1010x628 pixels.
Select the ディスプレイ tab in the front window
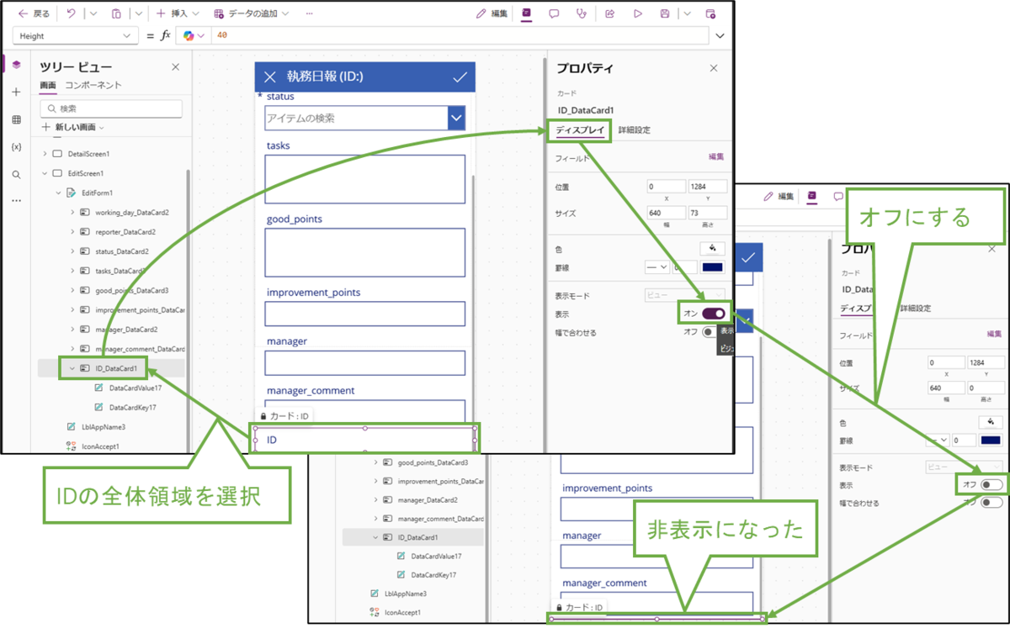[579, 130]
